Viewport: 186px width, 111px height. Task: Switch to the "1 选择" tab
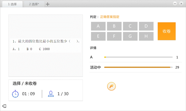(x=12, y=4)
